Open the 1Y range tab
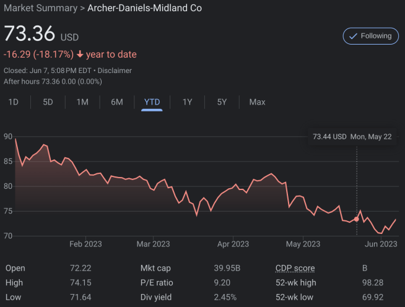The height and width of the screenshot is (307, 405). click(x=187, y=102)
